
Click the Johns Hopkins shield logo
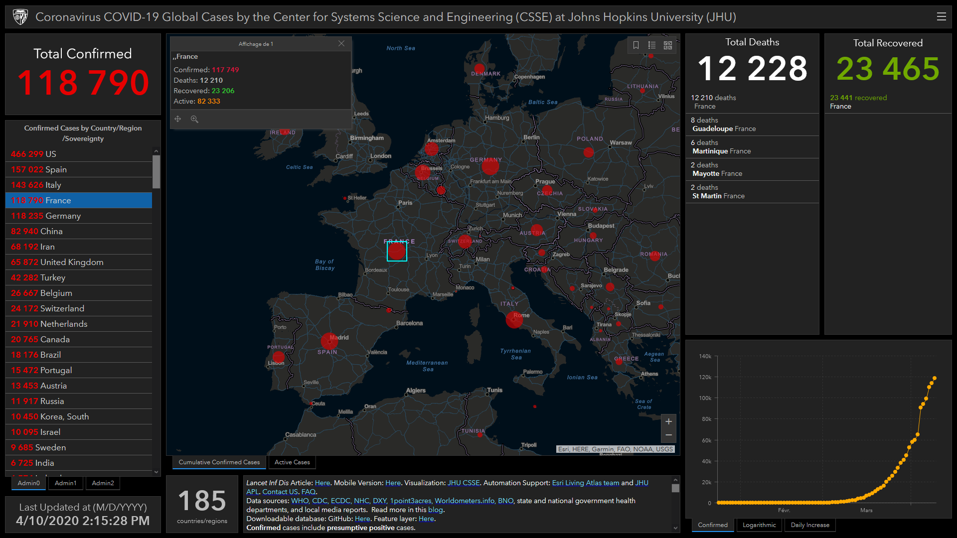tap(20, 17)
